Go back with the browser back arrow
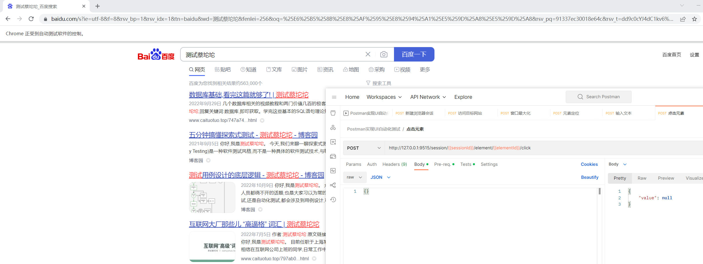This screenshot has width=703, height=264. click(8, 19)
